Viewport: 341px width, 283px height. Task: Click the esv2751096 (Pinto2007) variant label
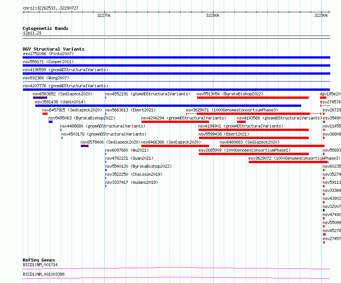48,54
